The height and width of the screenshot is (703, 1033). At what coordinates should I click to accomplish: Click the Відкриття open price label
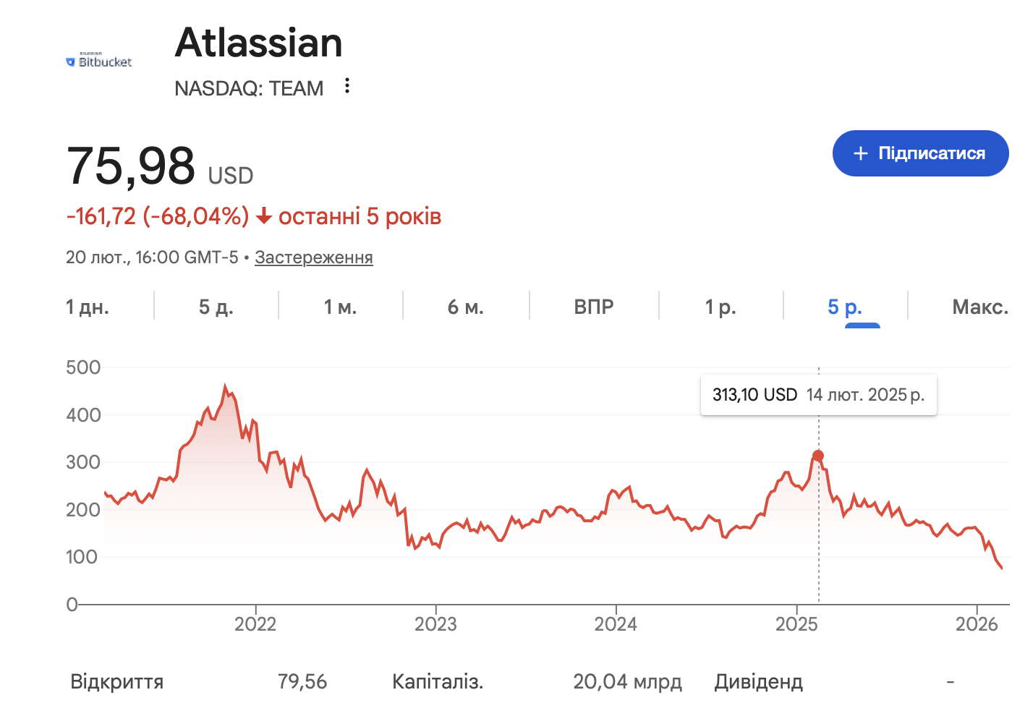tap(117, 681)
